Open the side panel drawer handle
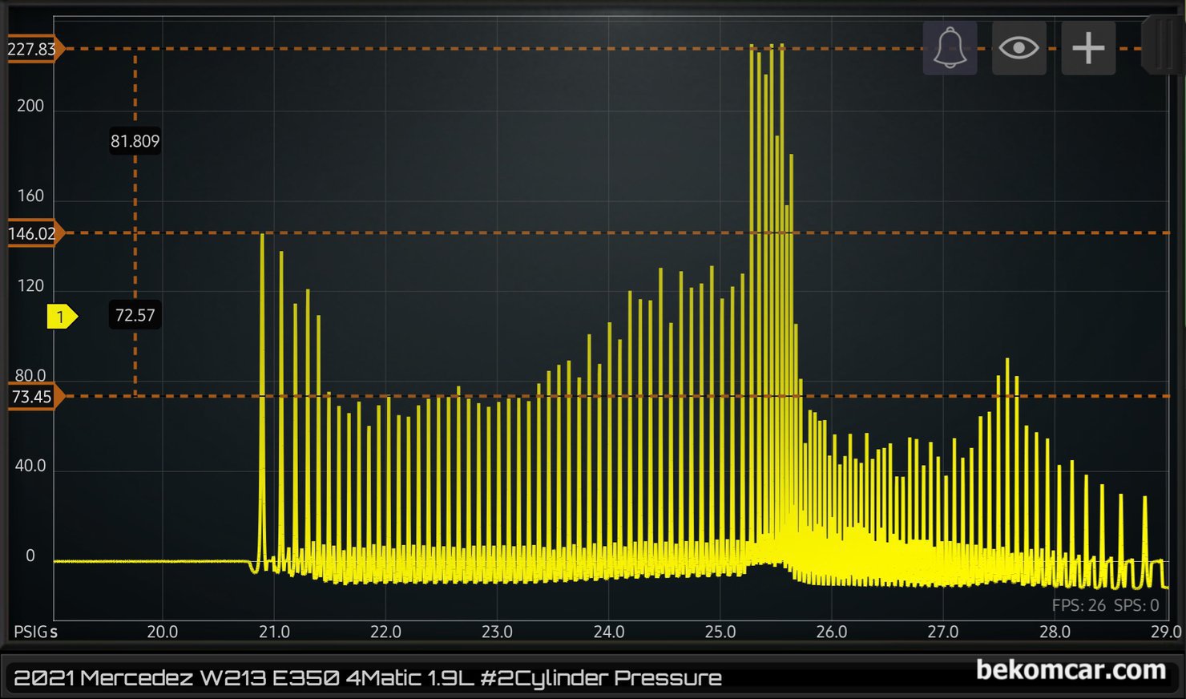The image size is (1186, 699). tap(1163, 46)
